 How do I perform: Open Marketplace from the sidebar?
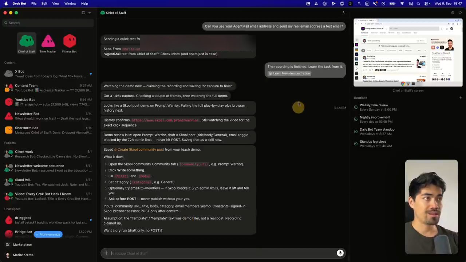[22, 245]
